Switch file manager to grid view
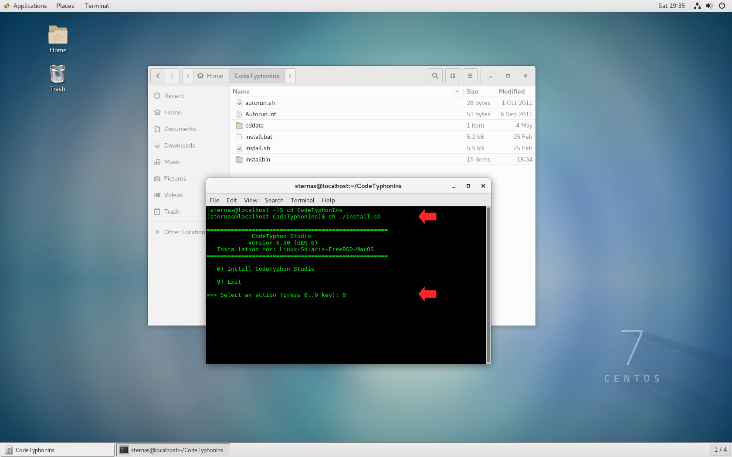 point(453,76)
